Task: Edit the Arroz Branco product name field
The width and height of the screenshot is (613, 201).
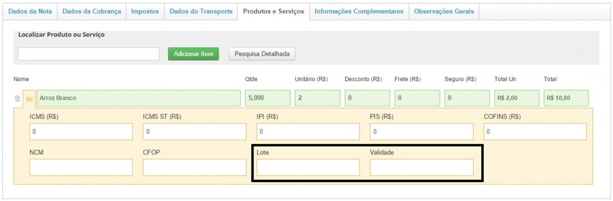Action: coord(138,98)
